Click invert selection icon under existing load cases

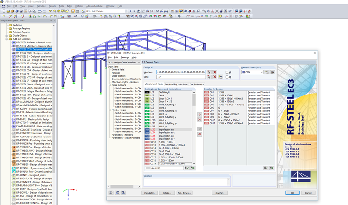click(x=193, y=168)
